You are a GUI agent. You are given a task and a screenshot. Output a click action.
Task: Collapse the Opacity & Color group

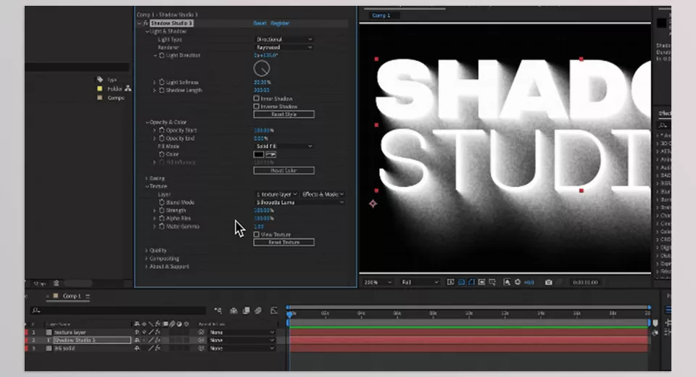pyautogui.click(x=147, y=122)
